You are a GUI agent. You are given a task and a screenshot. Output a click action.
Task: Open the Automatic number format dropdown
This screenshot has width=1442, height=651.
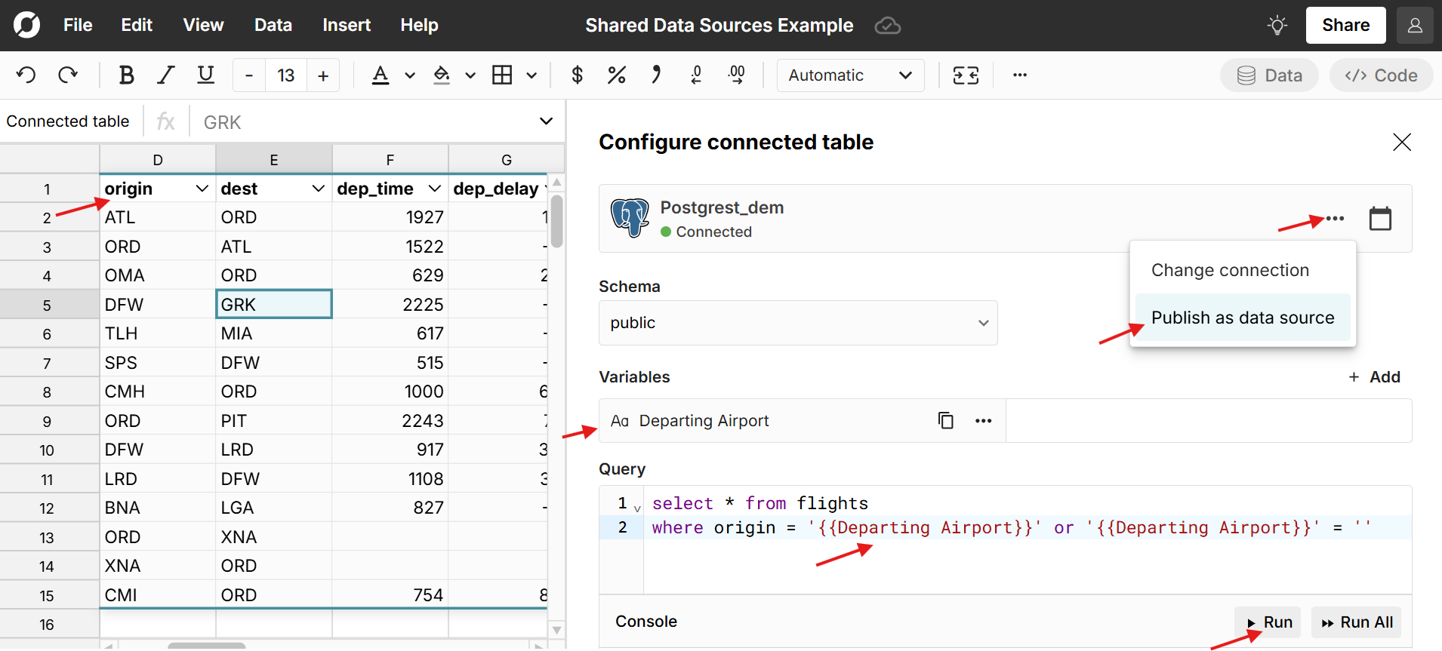[850, 75]
